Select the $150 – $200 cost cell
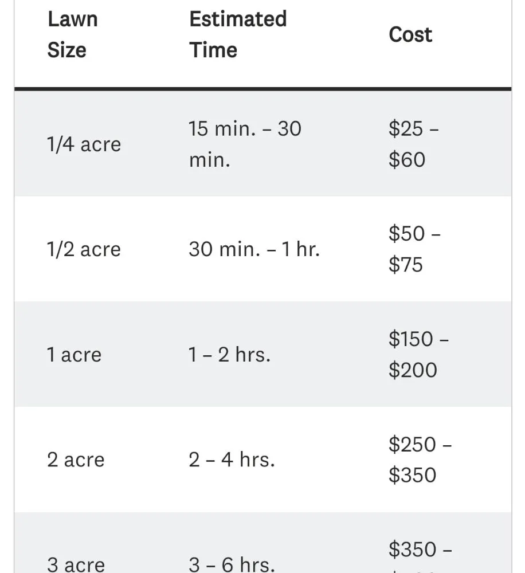Viewport: 525px width, 573px height. point(418,355)
